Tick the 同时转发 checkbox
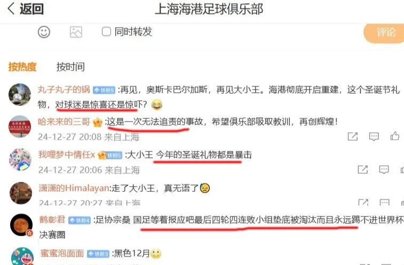Image resolution: width=404 pixels, height=265 pixels. (x=106, y=31)
